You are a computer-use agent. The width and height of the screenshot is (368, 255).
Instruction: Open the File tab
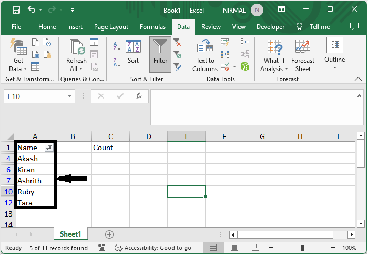click(x=16, y=27)
